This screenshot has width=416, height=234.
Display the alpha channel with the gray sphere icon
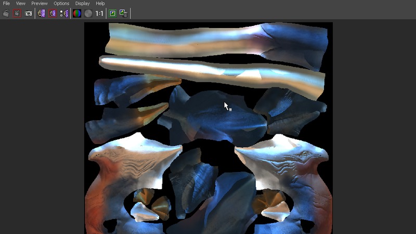[88, 14]
